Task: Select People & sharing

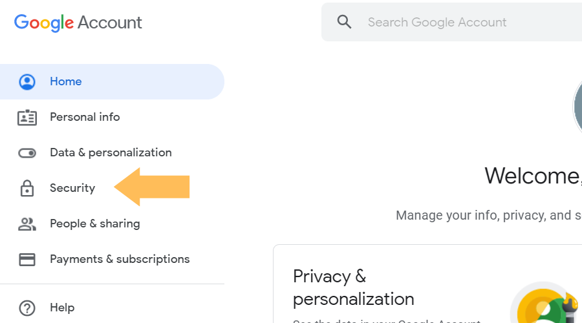Action: 94,224
